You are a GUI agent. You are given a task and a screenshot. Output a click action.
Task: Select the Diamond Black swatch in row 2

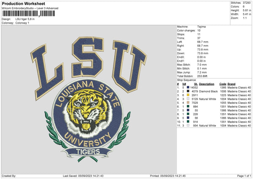point(188,91)
